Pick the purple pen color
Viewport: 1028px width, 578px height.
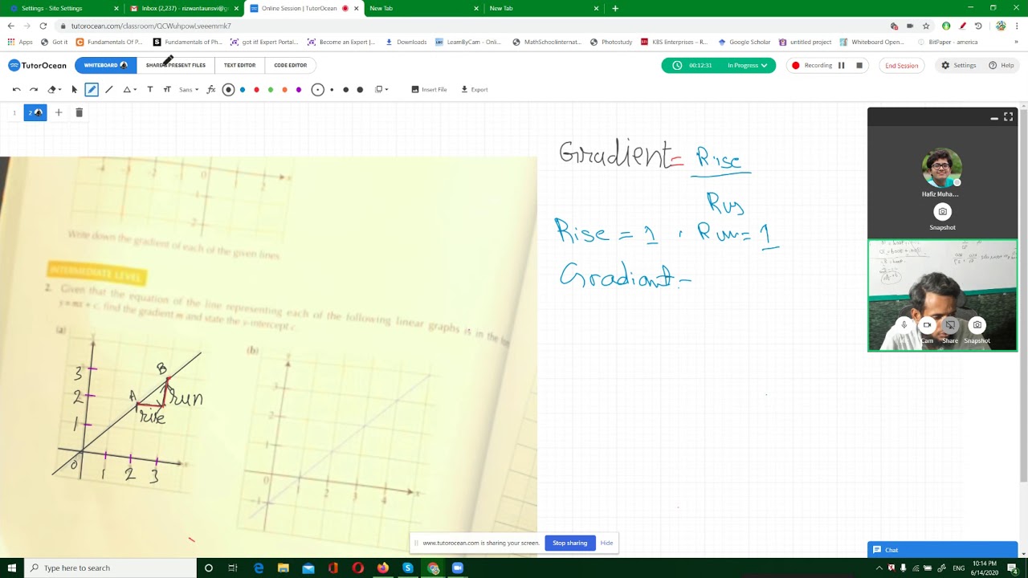pyautogui.click(x=299, y=89)
